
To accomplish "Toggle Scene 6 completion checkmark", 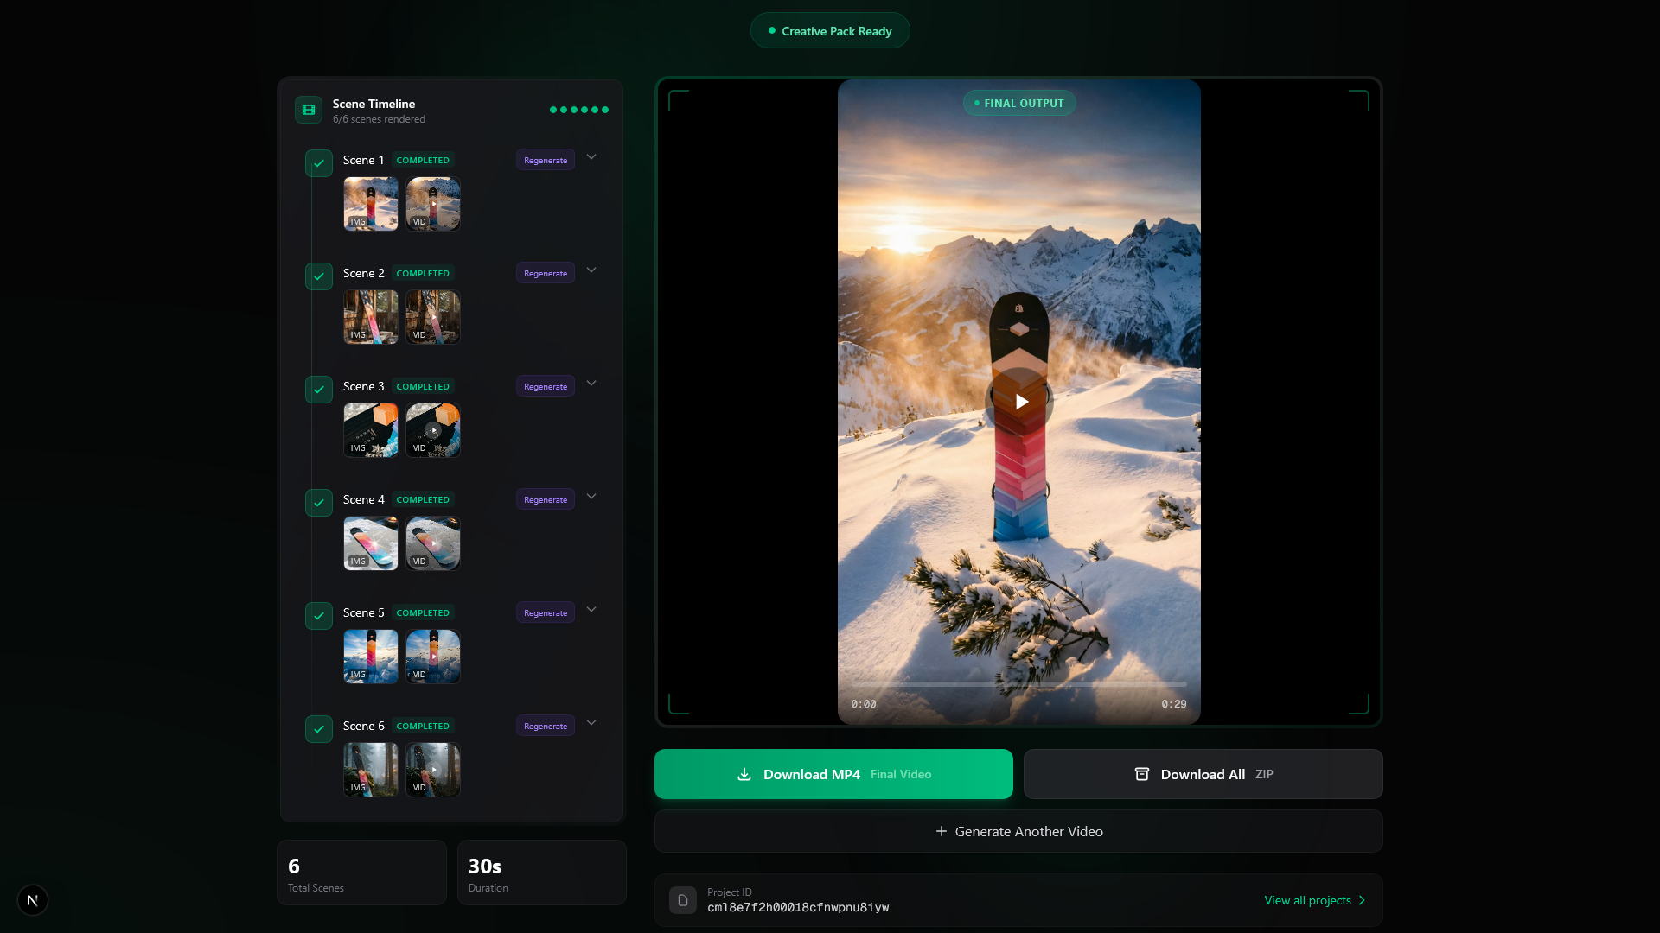I will [318, 729].
